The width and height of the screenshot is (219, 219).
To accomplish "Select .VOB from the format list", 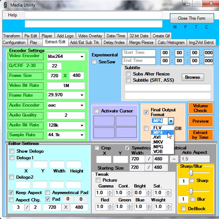I will tap(162, 152).
